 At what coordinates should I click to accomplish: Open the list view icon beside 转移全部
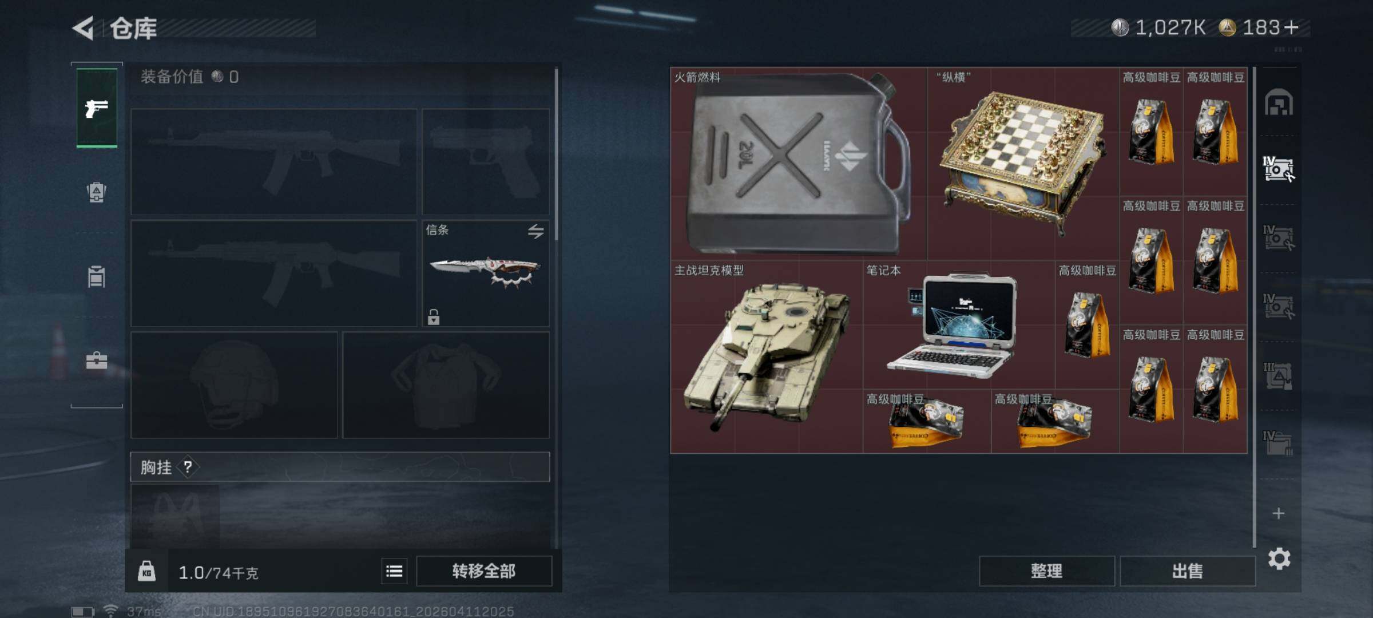[394, 571]
